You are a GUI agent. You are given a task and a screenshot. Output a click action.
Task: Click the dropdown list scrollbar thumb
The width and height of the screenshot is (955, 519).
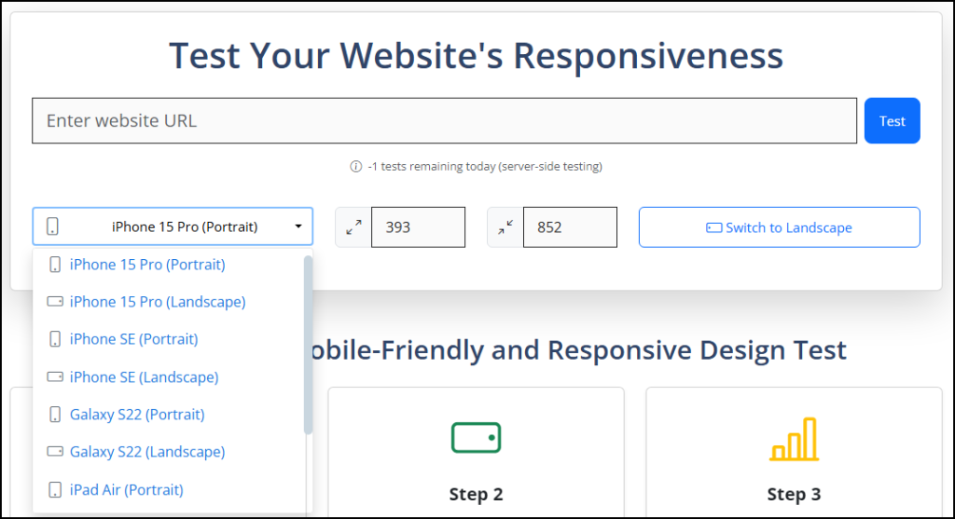[x=308, y=345]
